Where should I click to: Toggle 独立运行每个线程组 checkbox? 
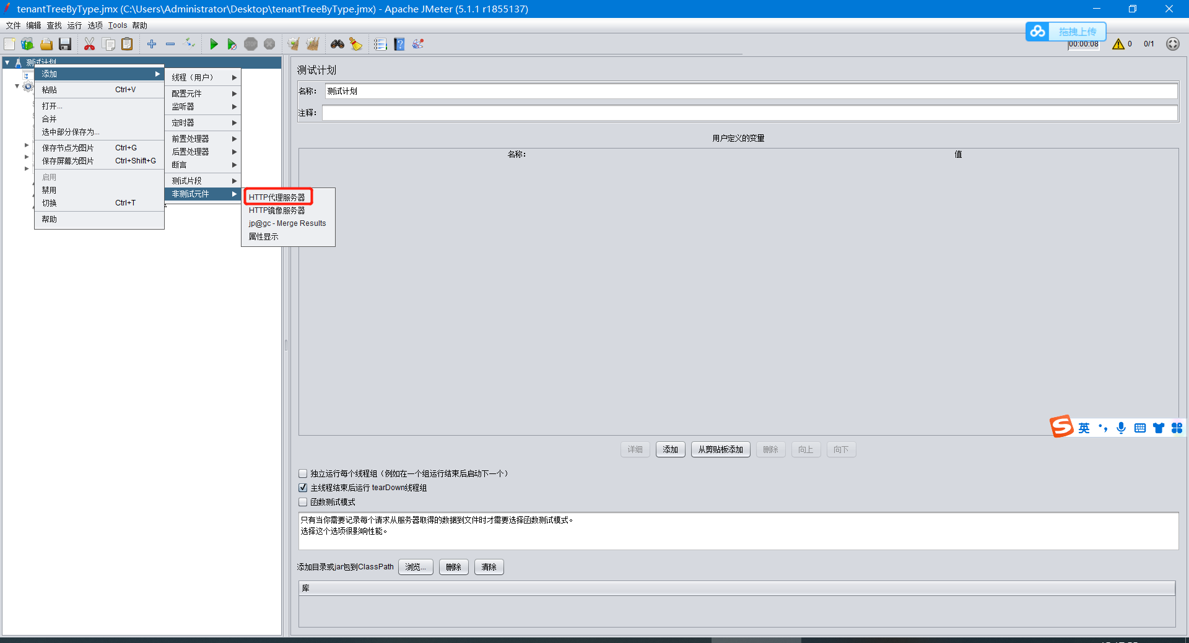(303, 473)
